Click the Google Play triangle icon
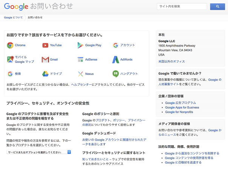This screenshot has height=169, width=228. 80,45
